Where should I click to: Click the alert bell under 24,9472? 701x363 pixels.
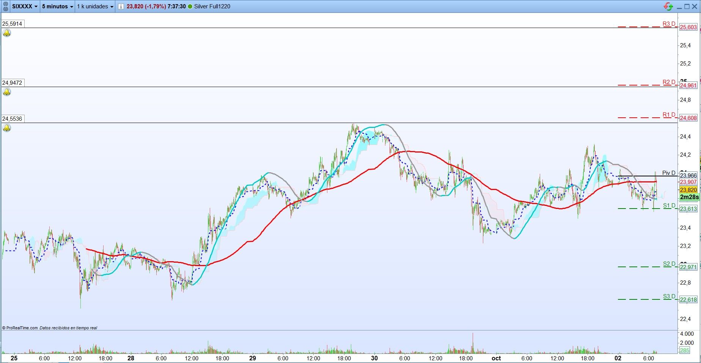point(7,92)
